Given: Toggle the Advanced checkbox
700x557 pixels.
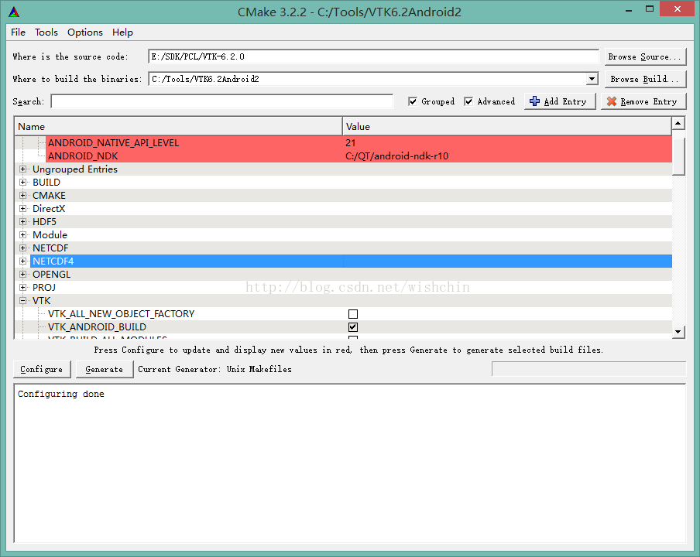Looking at the screenshot, I should [x=468, y=101].
